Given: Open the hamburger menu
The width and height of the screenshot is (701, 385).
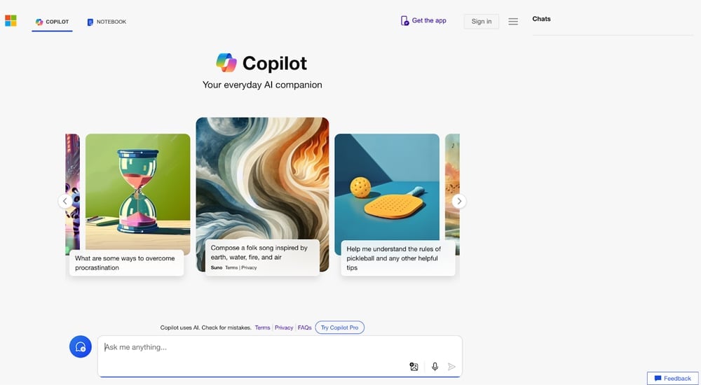Looking at the screenshot, I should [513, 22].
